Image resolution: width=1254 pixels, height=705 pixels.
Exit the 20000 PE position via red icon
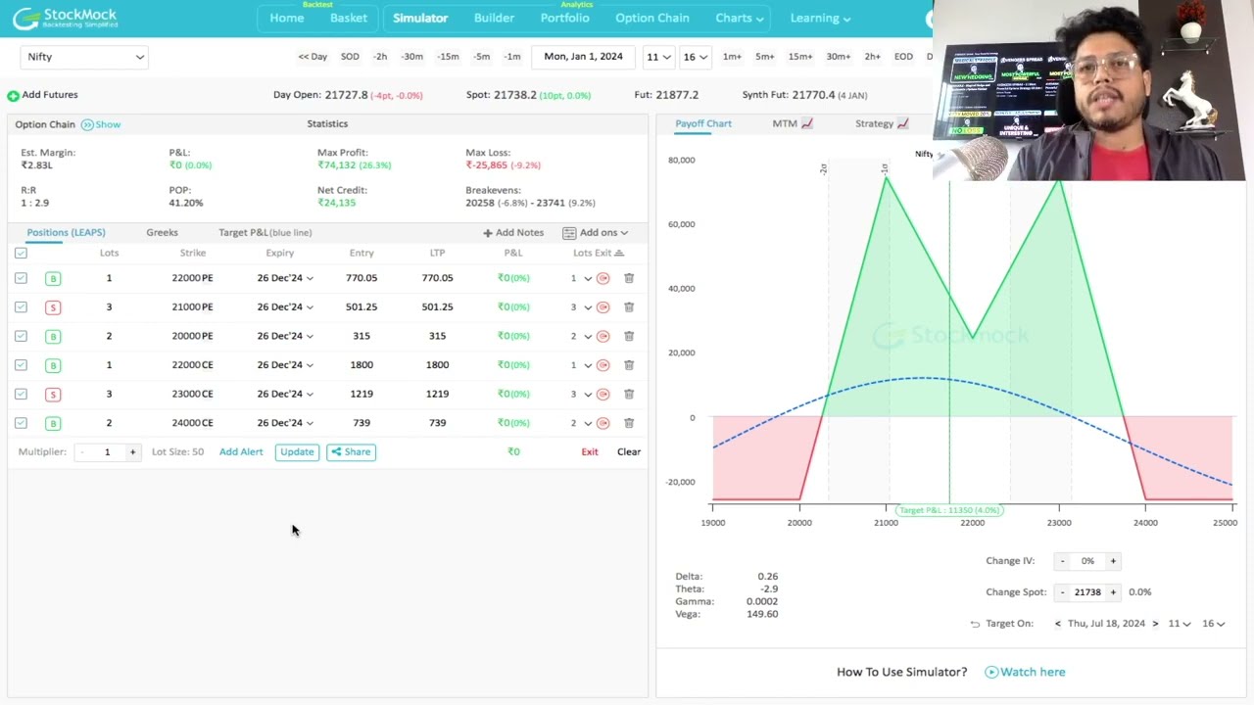pos(603,336)
